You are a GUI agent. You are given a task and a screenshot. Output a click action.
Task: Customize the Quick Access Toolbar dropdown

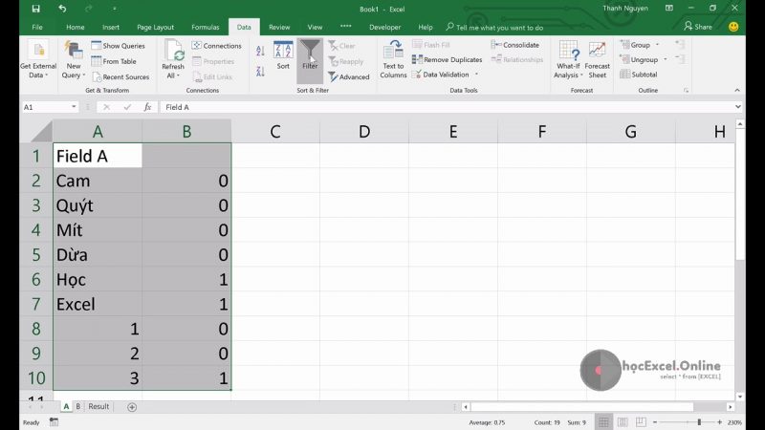pyautogui.click(x=114, y=9)
